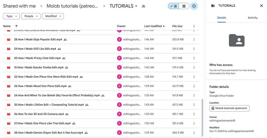Open more actions for 28.How I Made Gojo Popular Edit
267x138 pixels.
[x=194, y=39]
